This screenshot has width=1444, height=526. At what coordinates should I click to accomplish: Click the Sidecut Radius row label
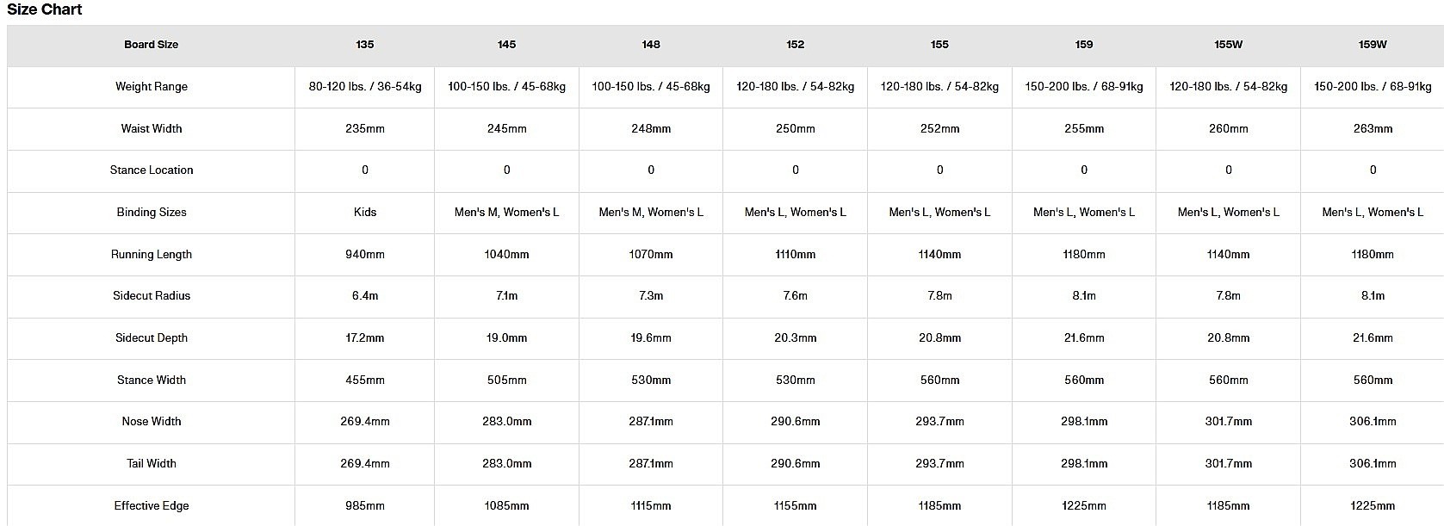pos(152,296)
